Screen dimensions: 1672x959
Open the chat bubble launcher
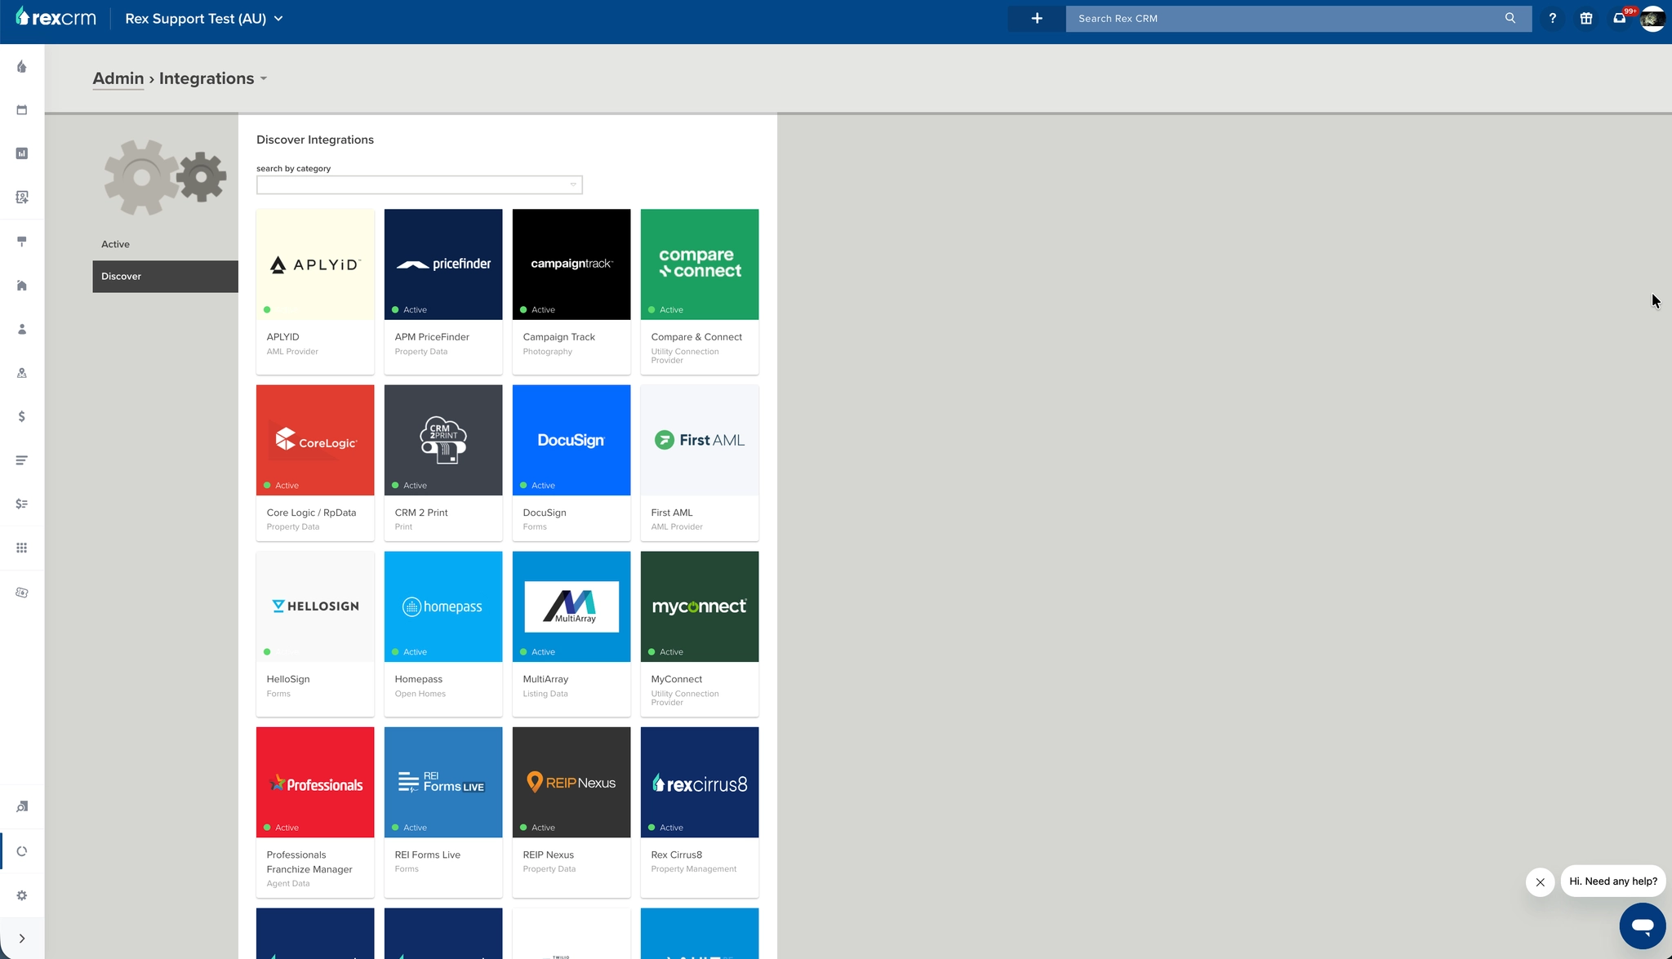[x=1643, y=926]
